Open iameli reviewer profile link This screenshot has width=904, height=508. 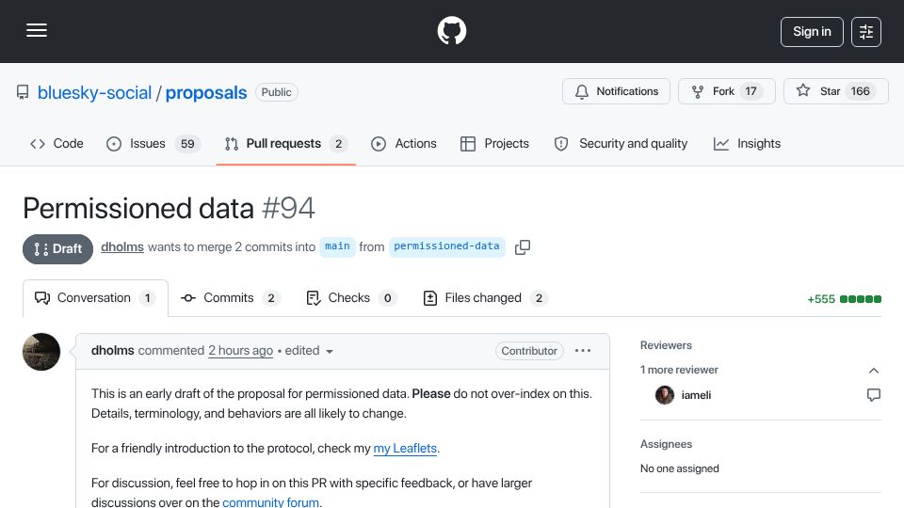coord(696,395)
